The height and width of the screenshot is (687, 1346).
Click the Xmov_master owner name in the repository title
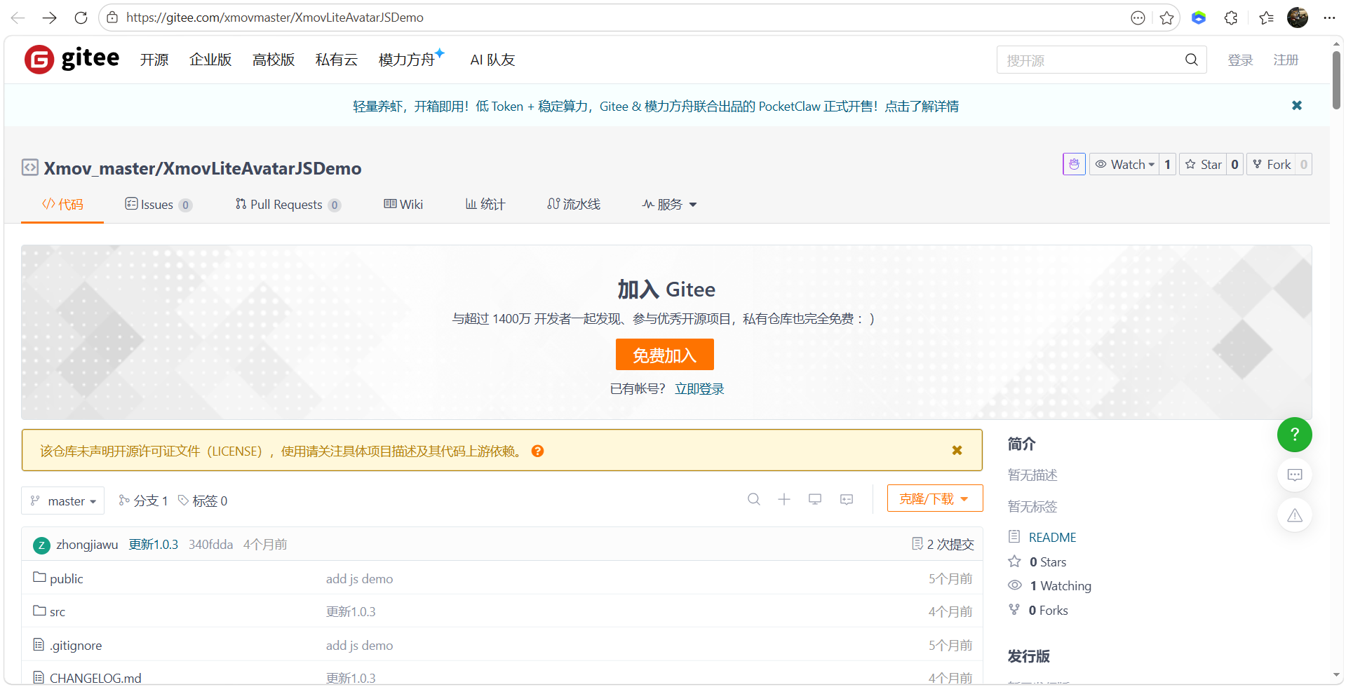point(100,168)
